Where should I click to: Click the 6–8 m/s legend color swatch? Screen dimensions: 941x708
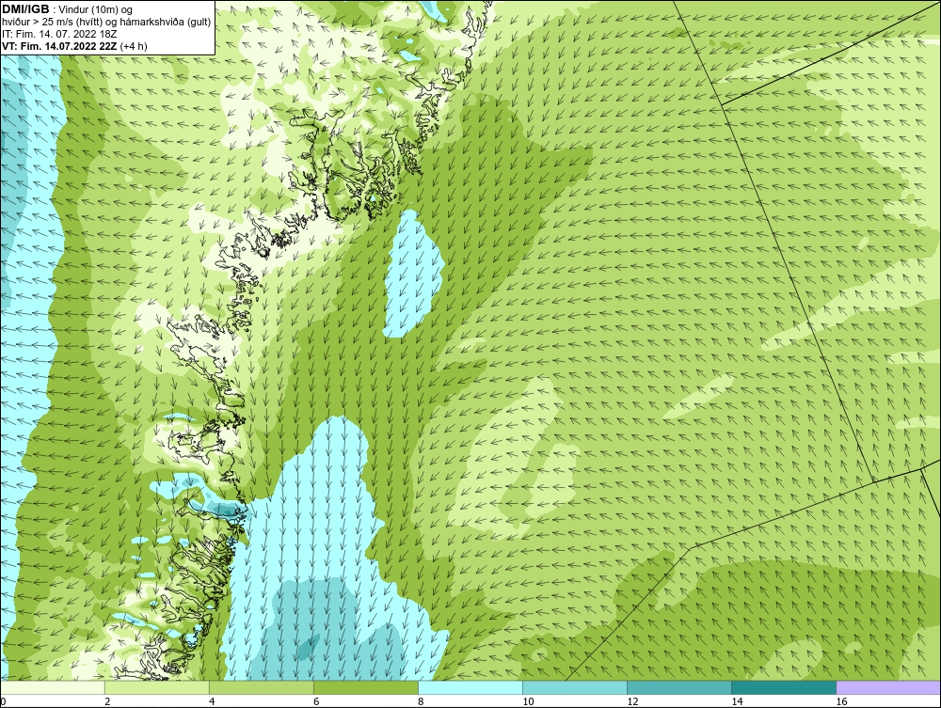pos(365,687)
